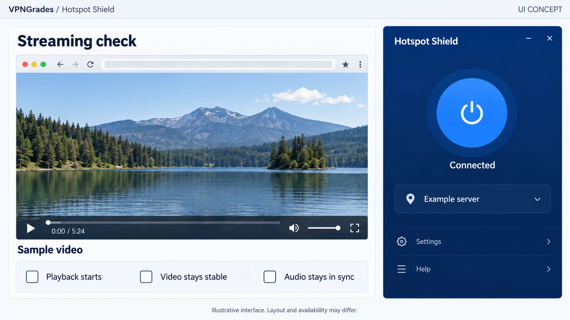Image resolution: width=570 pixels, height=320 pixels.
Task: Click the Help hamburger lines icon
Action: point(401,269)
